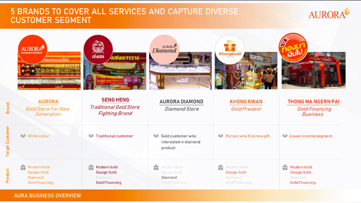Image resolution: width=361 pixels, height=203 pixels.
Task: Click the 'Gold Present' tagline
Action: [x=246, y=109]
